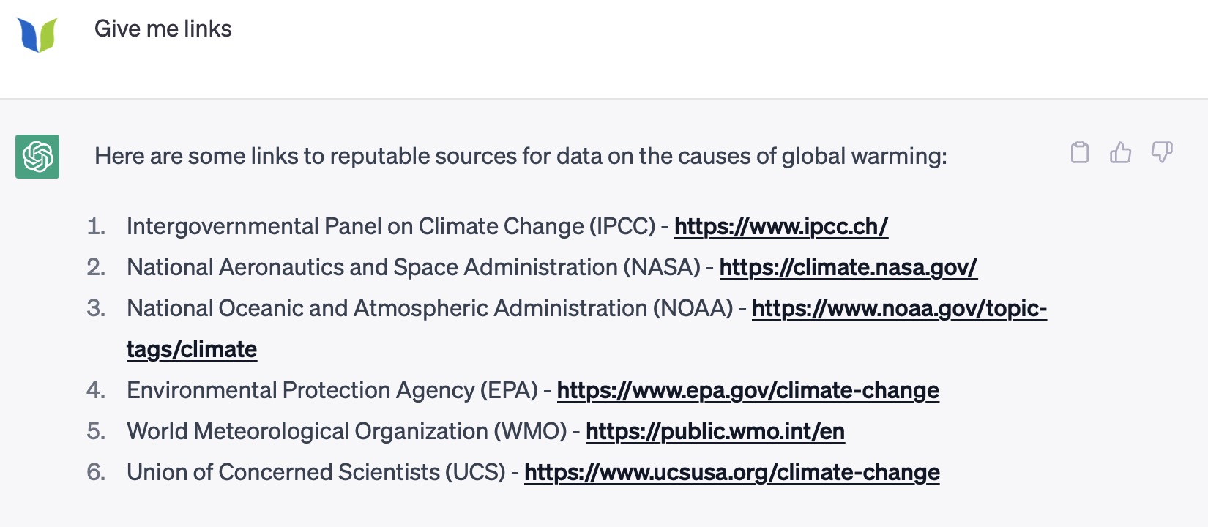Open the NOAA topic-tags climate link
The width and height of the screenshot is (1208, 527).
[899, 309]
